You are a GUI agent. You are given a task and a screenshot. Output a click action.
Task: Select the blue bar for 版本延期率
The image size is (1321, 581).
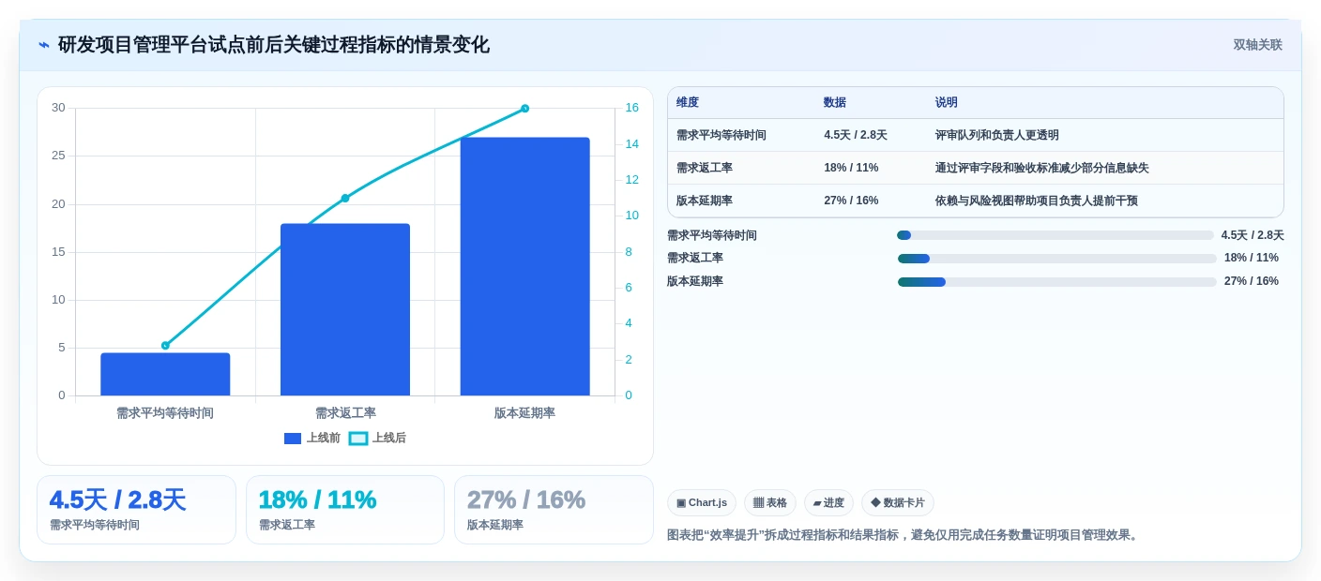(x=524, y=266)
